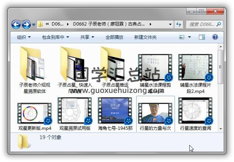Click the label 子辰老师介绍观星溯原软体
The width and height of the screenshot is (234, 162).
point(35,88)
